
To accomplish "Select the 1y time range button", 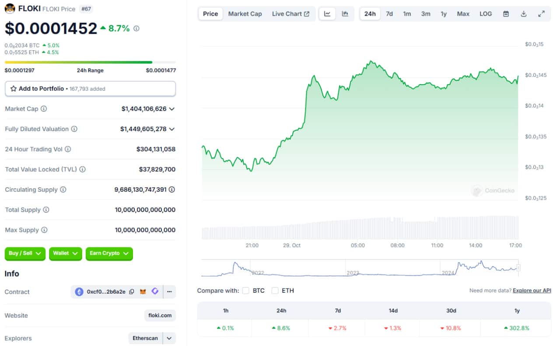I will click(x=444, y=14).
